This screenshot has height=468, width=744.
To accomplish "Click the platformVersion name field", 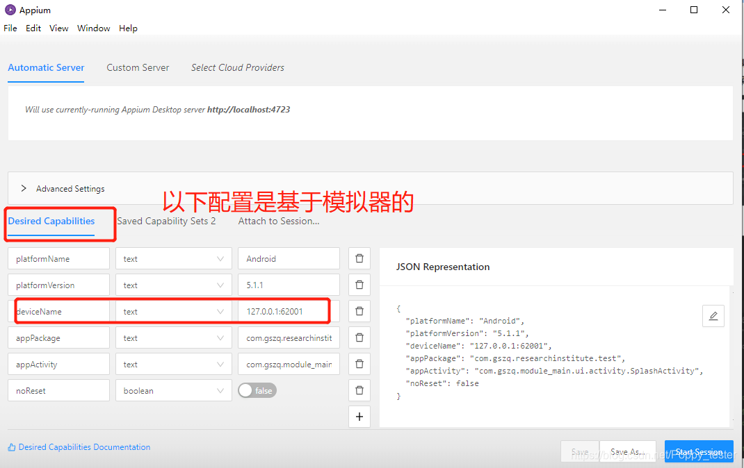I will coord(59,285).
